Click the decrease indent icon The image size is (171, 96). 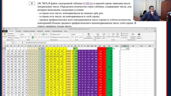pyautogui.click(x=46, y=37)
